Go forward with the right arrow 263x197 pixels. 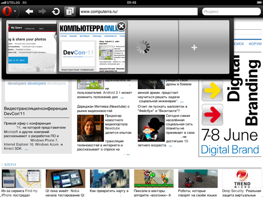(x=42, y=11)
